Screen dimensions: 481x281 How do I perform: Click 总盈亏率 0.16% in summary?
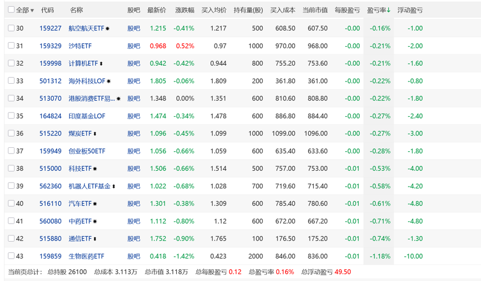point(285,272)
